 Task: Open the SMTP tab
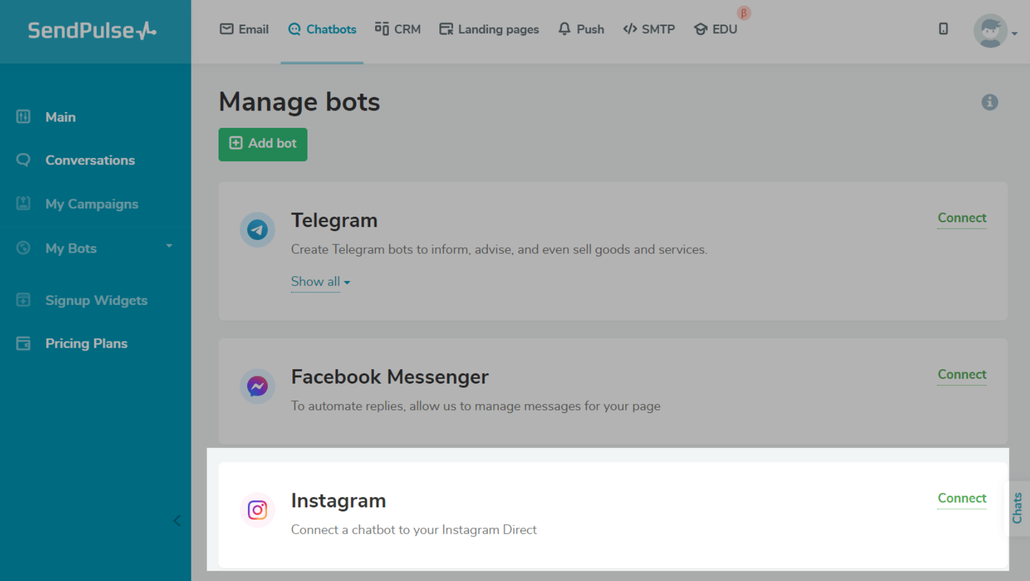(x=649, y=29)
